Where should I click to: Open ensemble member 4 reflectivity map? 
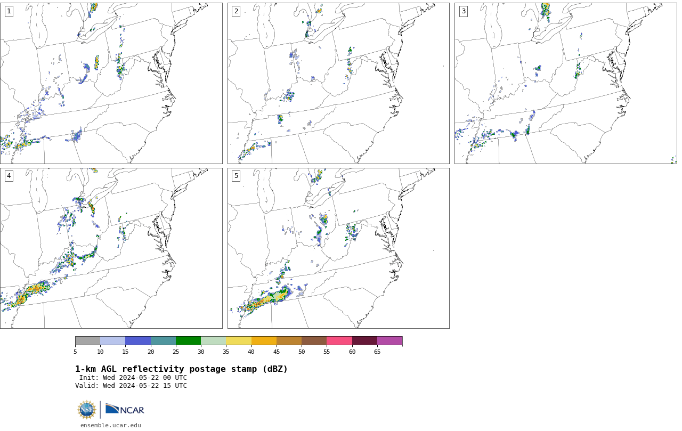(x=111, y=248)
